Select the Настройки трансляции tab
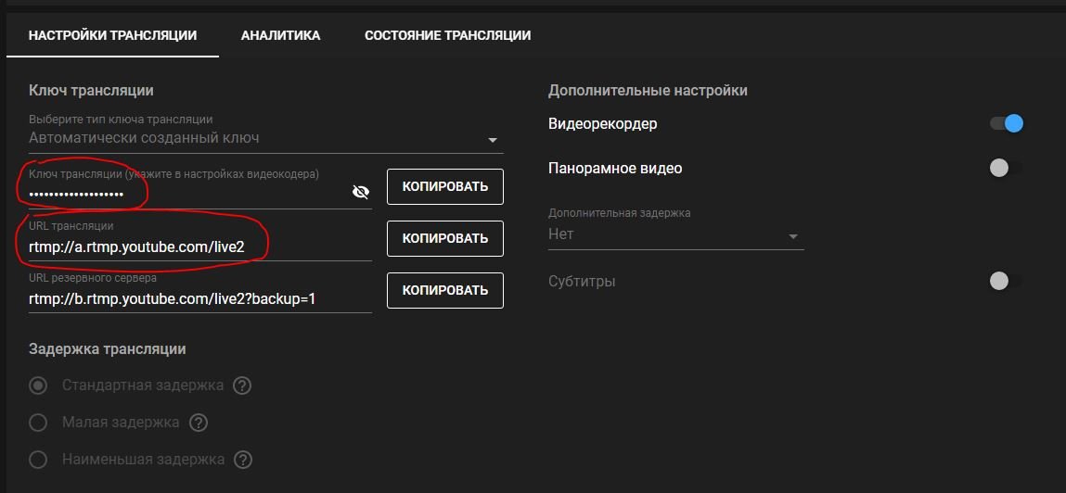 [x=112, y=35]
